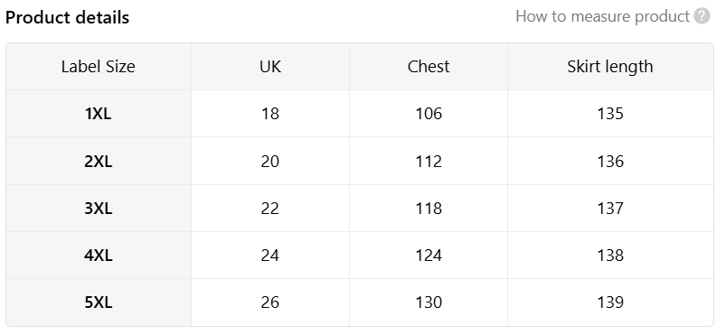
Task: Choose the 3XL size row label
Action: tap(99, 209)
